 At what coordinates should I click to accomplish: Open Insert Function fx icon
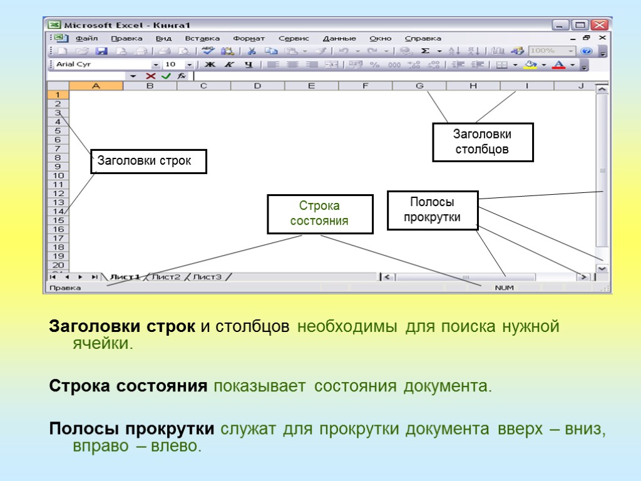pyautogui.click(x=182, y=76)
